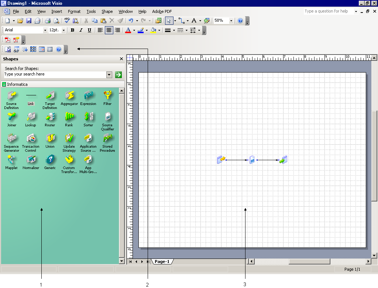Close the Shapes panel

pos(121,59)
